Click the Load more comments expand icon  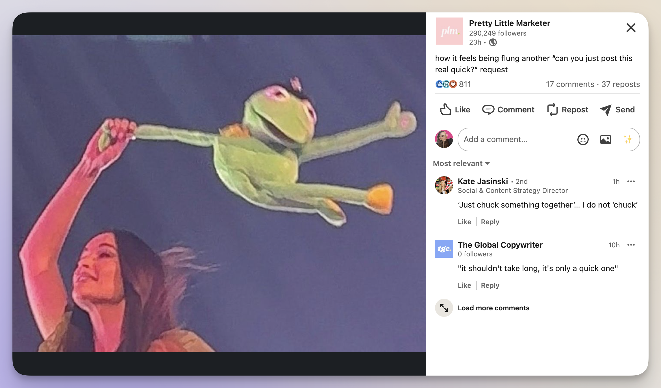444,308
